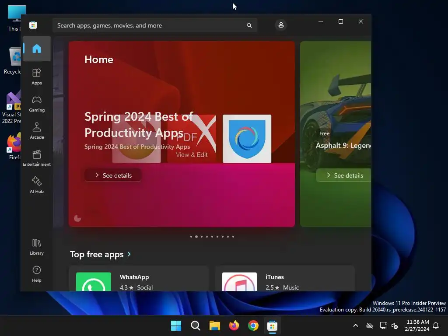Select the Firefox desktop shortcut
448x336 pixels.
(14, 146)
